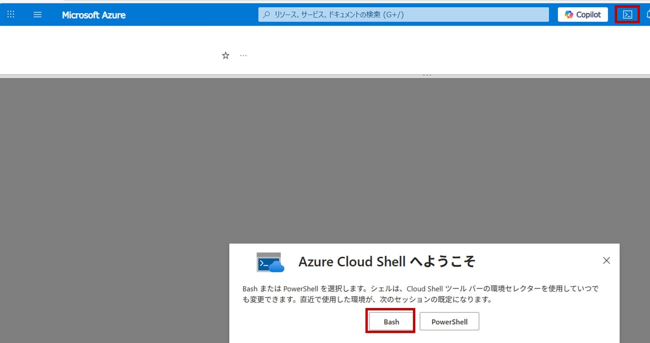Image resolution: width=650 pixels, height=343 pixels.
Task: Open the notifications bell icon
Action: click(648, 15)
